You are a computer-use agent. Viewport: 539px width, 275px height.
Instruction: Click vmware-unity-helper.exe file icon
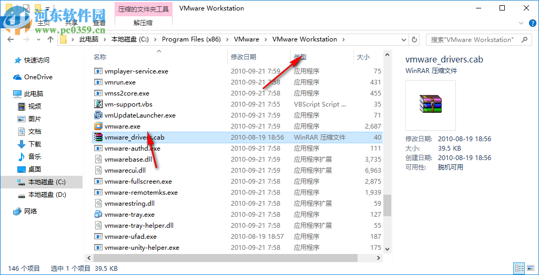tap(99, 247)
